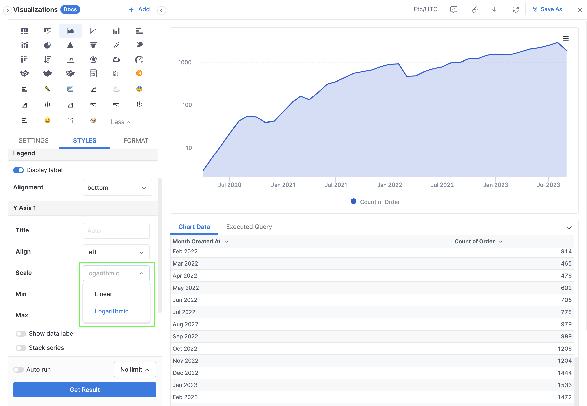Click the download icon
587x406 pixels.
click(x=494, y=10)
